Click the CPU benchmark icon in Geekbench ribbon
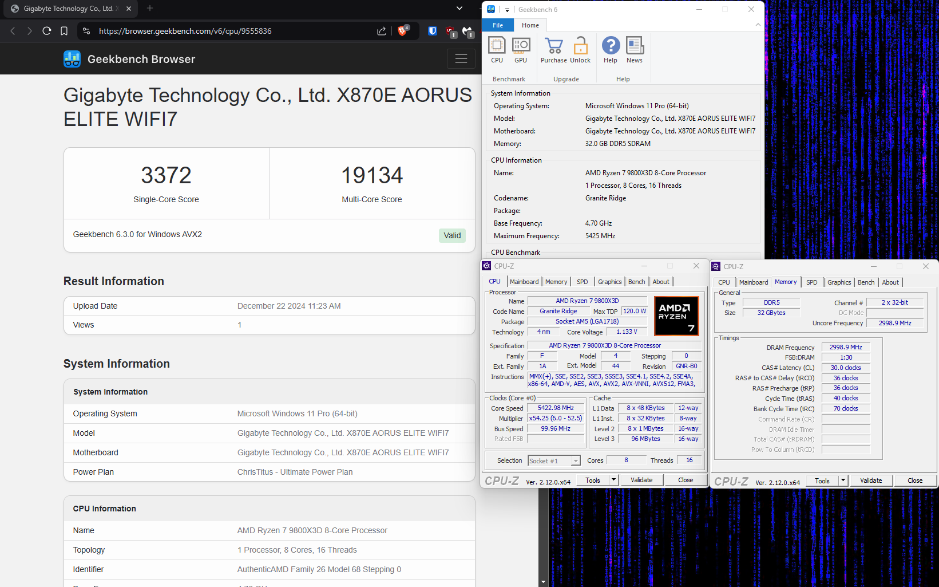The width and height of the screenshot is (939, 587). pyautogui.click(x=497, y=50)
